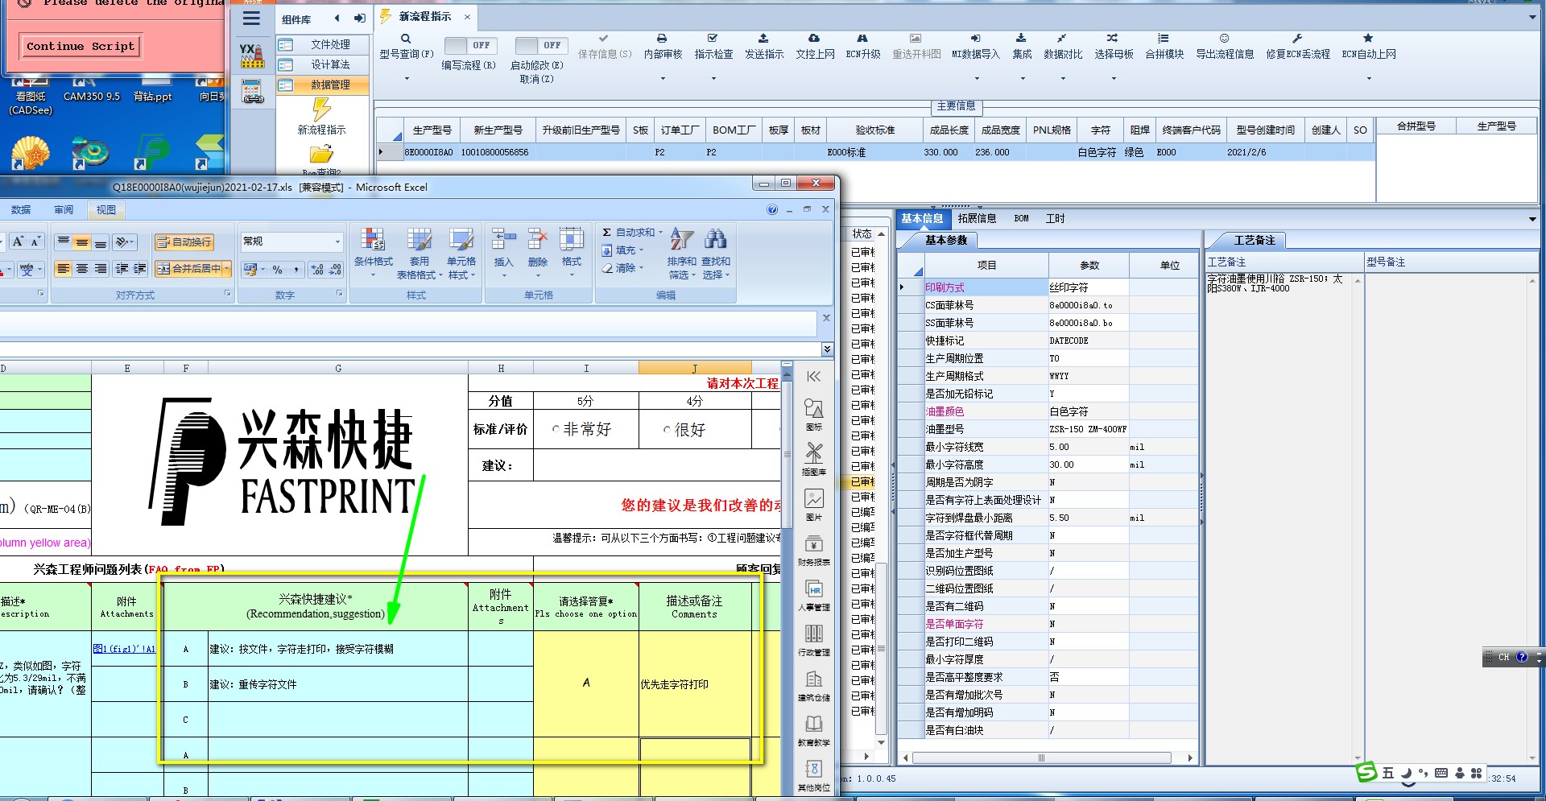Open Excel 视图 ribbon tab
Image resolution: width=1546 pixels, height=801 pixels.
[x=106, y=210]
